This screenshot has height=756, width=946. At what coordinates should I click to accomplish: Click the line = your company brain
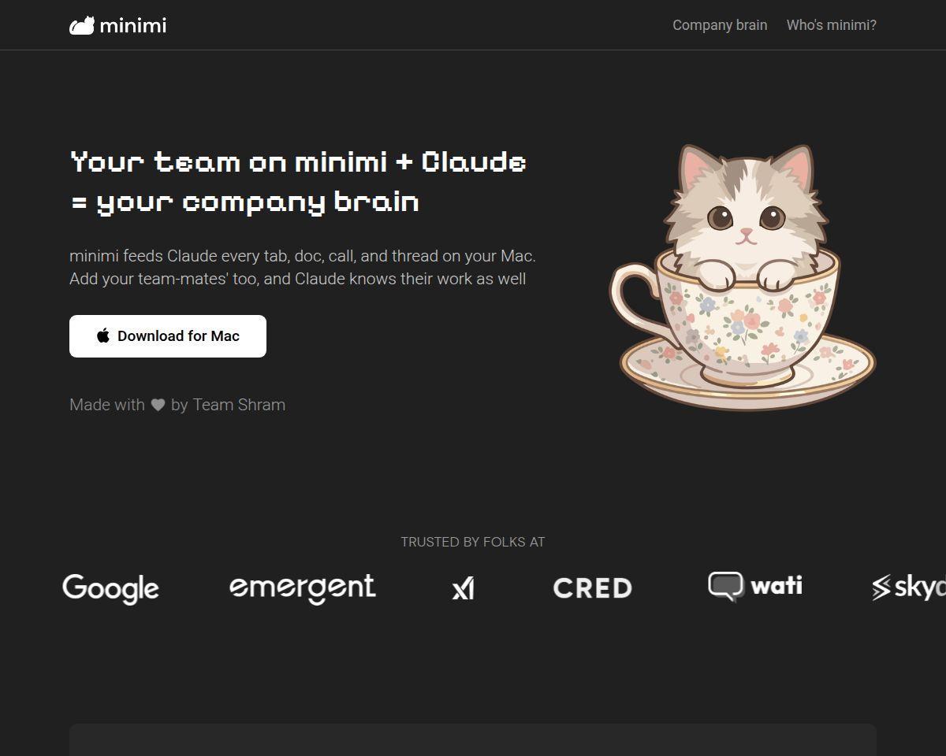(244, 202)
